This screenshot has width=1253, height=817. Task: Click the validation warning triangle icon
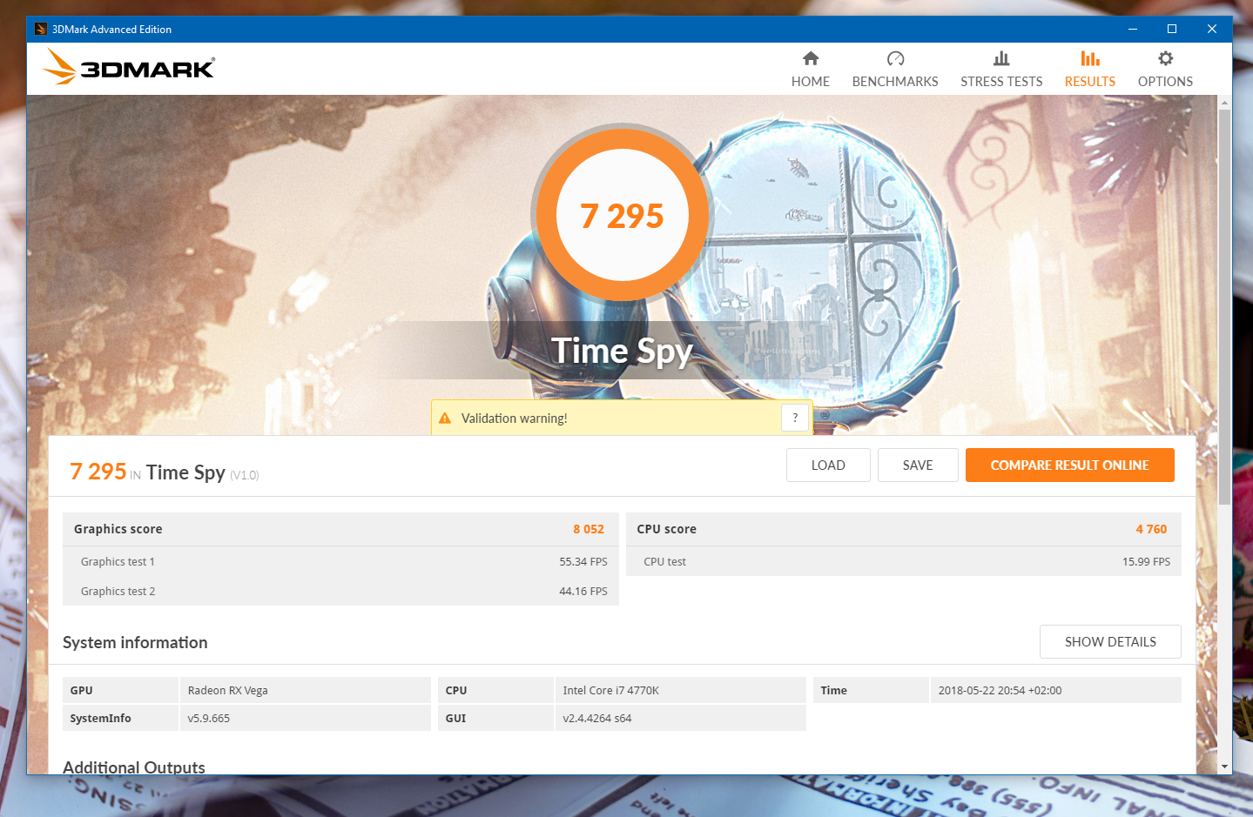point(445,419)
